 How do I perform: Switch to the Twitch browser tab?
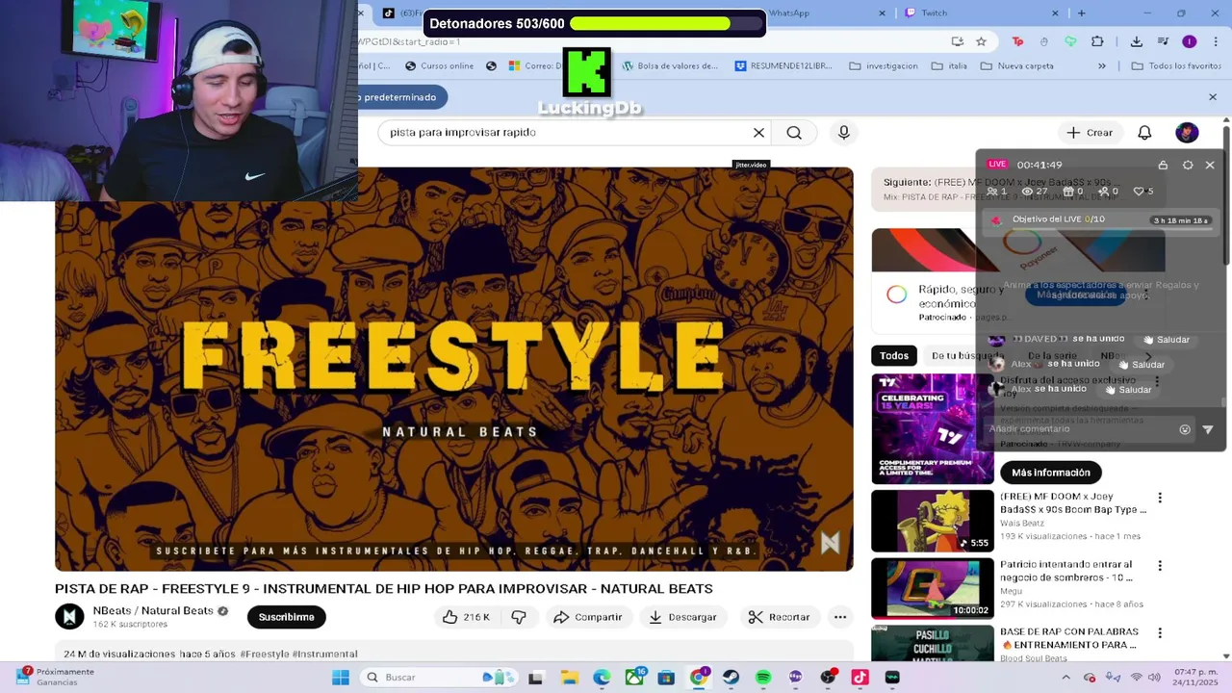[x=982, y=13]
